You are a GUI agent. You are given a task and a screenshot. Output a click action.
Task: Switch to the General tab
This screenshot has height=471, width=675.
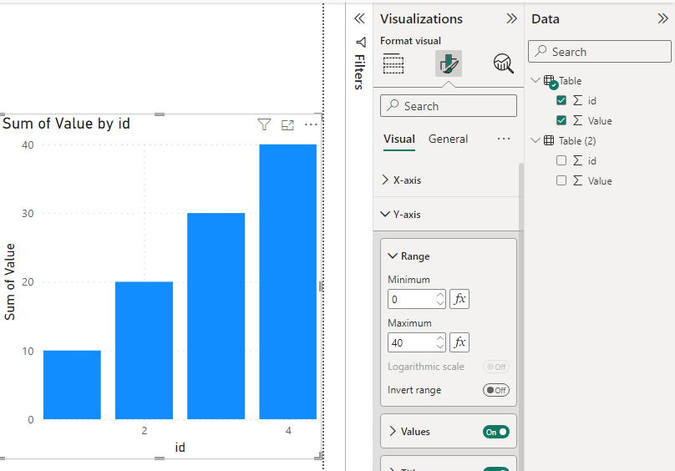click(x=448, y=139)
